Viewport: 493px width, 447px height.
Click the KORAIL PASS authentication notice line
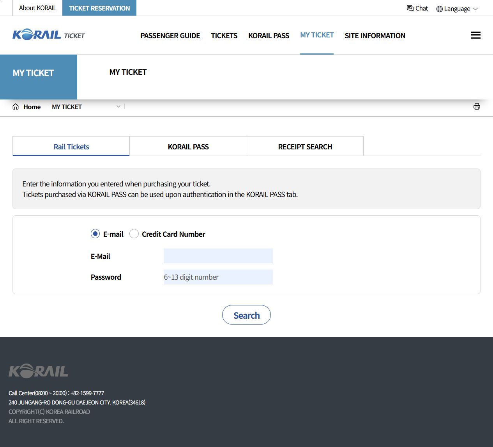pyautogui.click(x=160, y=194)
